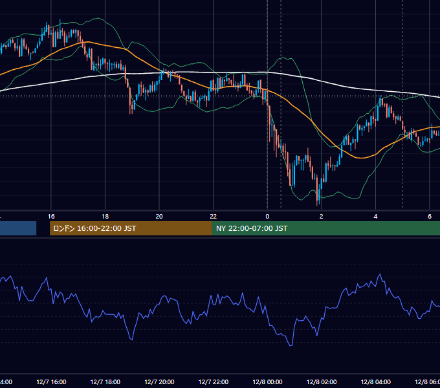Click the 12/8 00:00 date label

point(267,382)
